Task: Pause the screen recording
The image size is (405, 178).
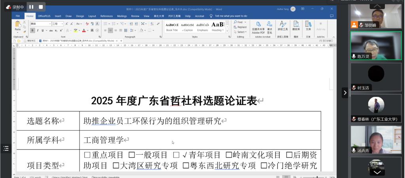Action: pyautogui.click(x=31, y=7)
